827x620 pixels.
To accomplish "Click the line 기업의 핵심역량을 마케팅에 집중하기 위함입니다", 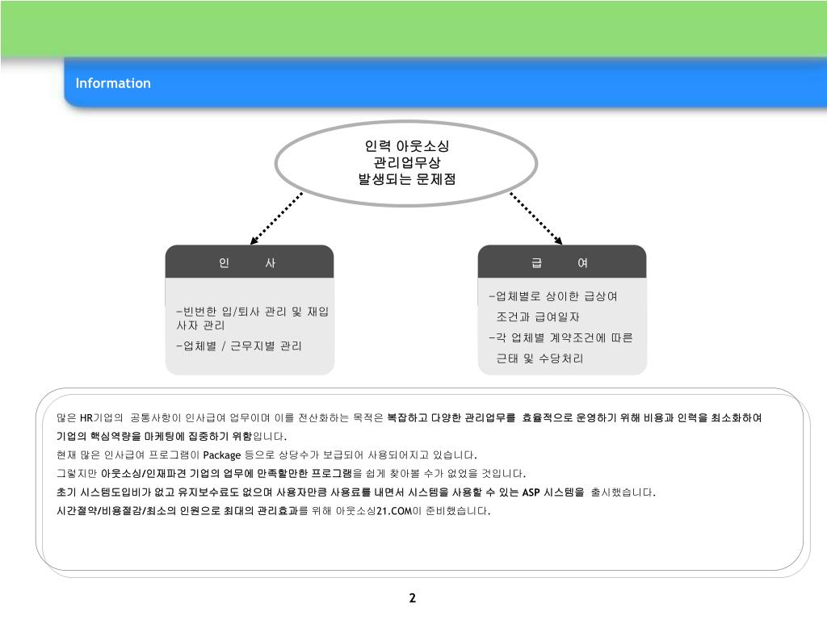I will [x=171, y=437].
